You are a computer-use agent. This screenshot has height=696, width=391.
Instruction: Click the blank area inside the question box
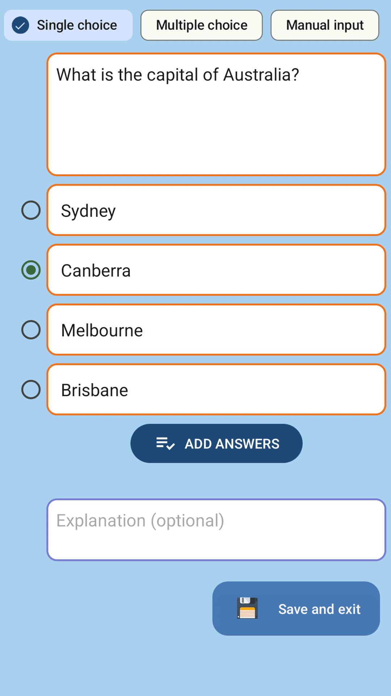click(216, 134)
